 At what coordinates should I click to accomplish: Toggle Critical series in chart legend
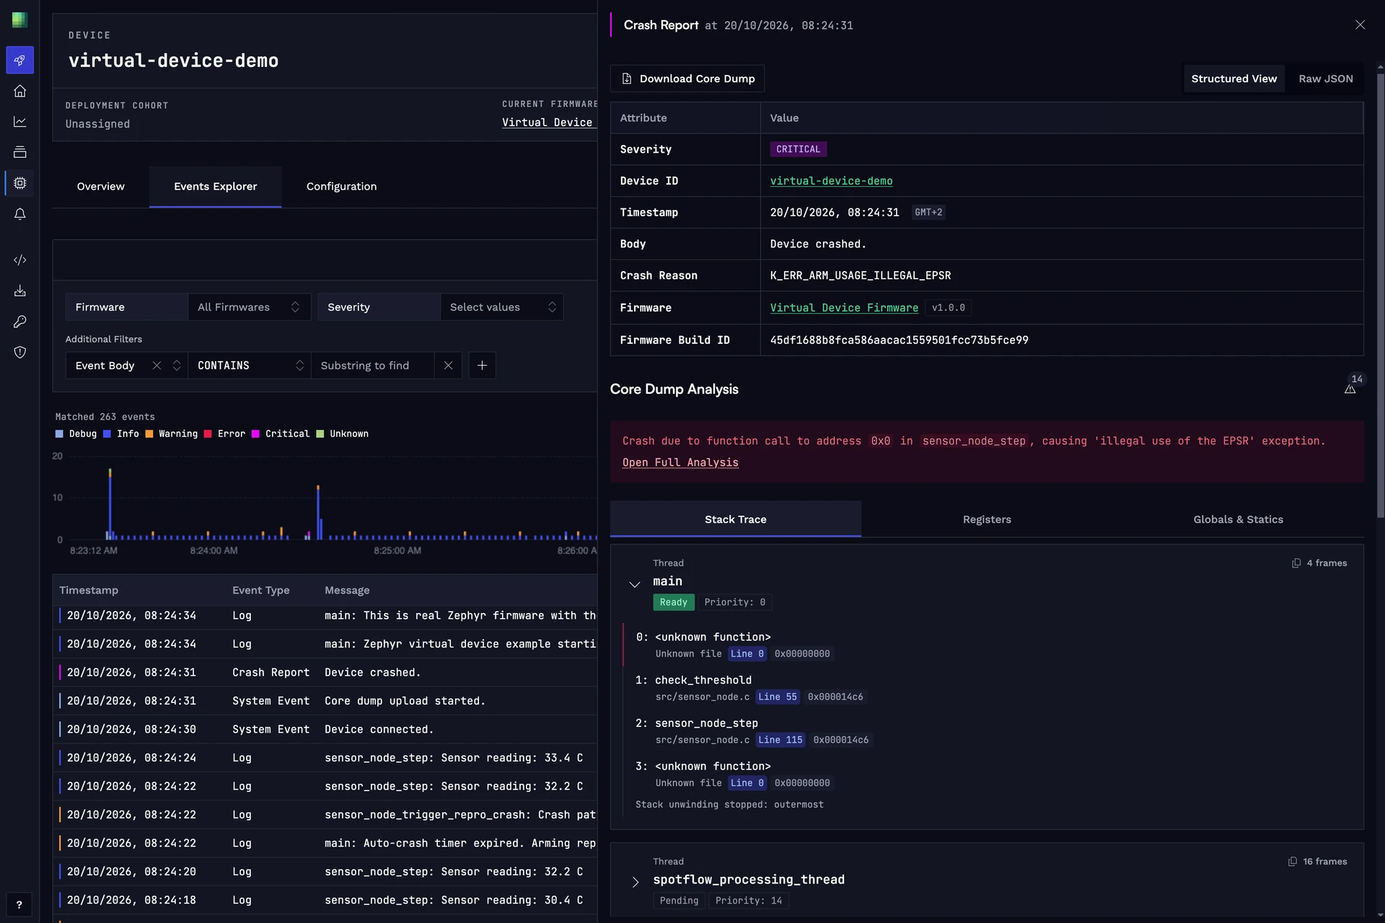point(281,434)
